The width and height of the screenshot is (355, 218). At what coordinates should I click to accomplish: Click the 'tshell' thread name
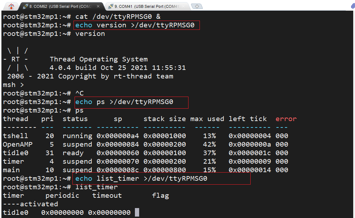(x=15, y=136)
